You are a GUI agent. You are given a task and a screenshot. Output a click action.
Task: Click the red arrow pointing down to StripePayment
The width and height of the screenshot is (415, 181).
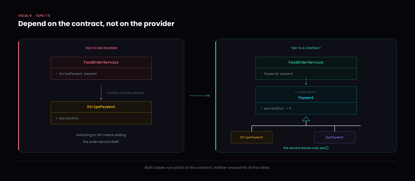pyautogui.click(x=101, y=93)
